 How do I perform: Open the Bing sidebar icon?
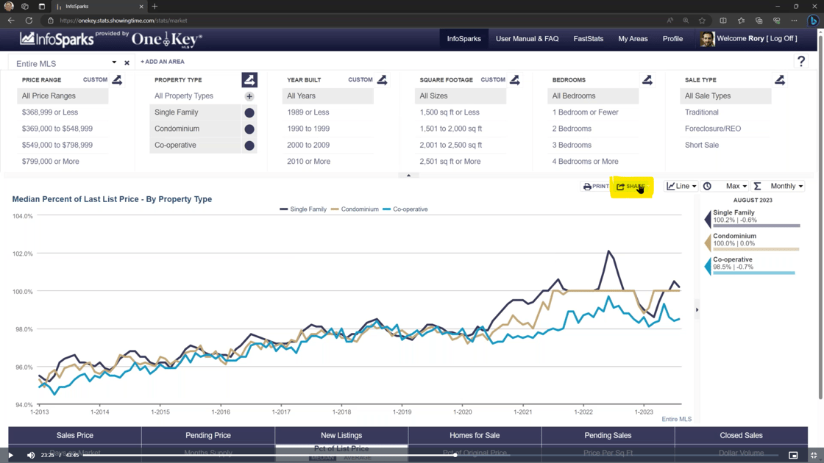(813, 21)
